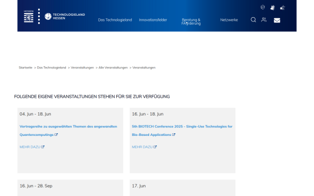Image resolution: width=314 pixels, height=196 pixels.
Task: Click the '17. Jun' date
Action: 139,186
